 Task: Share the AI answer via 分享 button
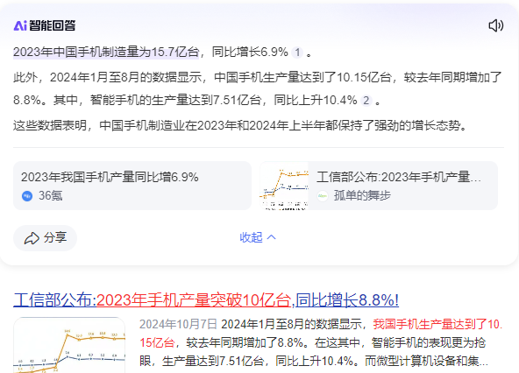[45, 238]
